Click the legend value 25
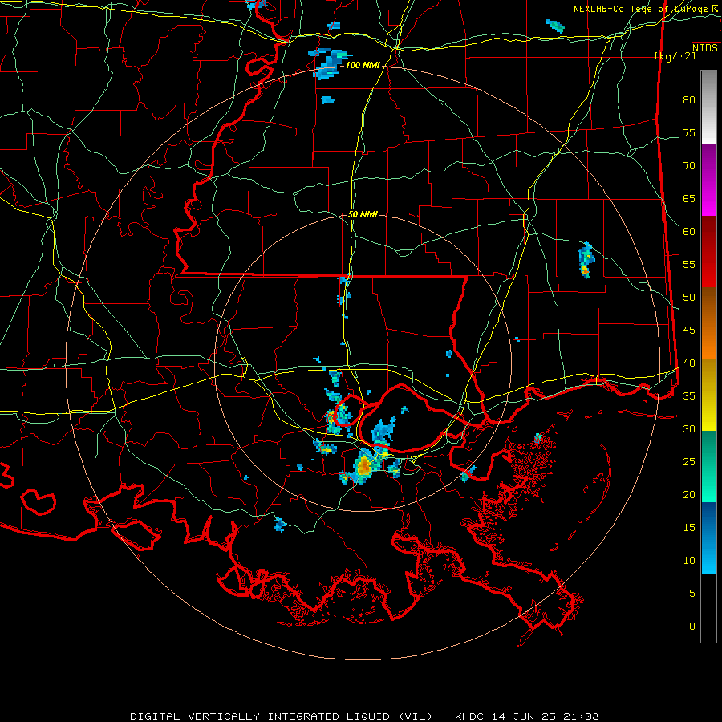This screenshot has width=722, height=722. [689, 462]
